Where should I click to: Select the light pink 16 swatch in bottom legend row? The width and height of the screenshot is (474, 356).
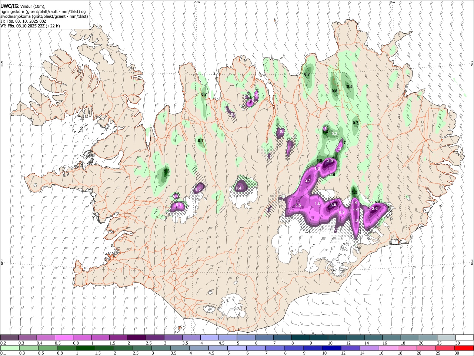[388, 348]
